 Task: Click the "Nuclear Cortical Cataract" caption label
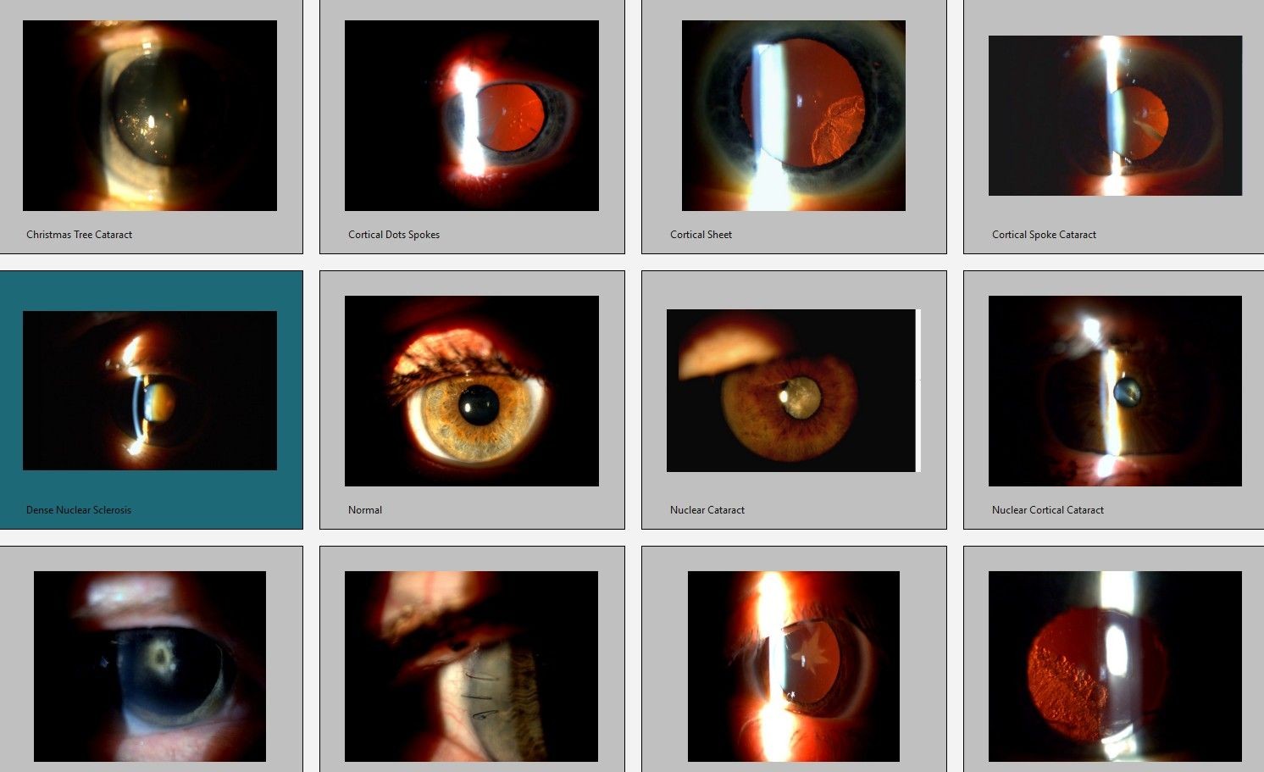click(x=1048, y=510)
